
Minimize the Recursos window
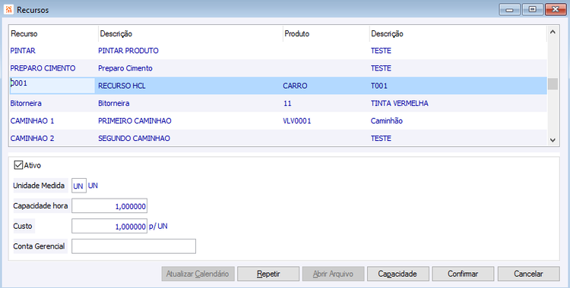pos(510,9)
